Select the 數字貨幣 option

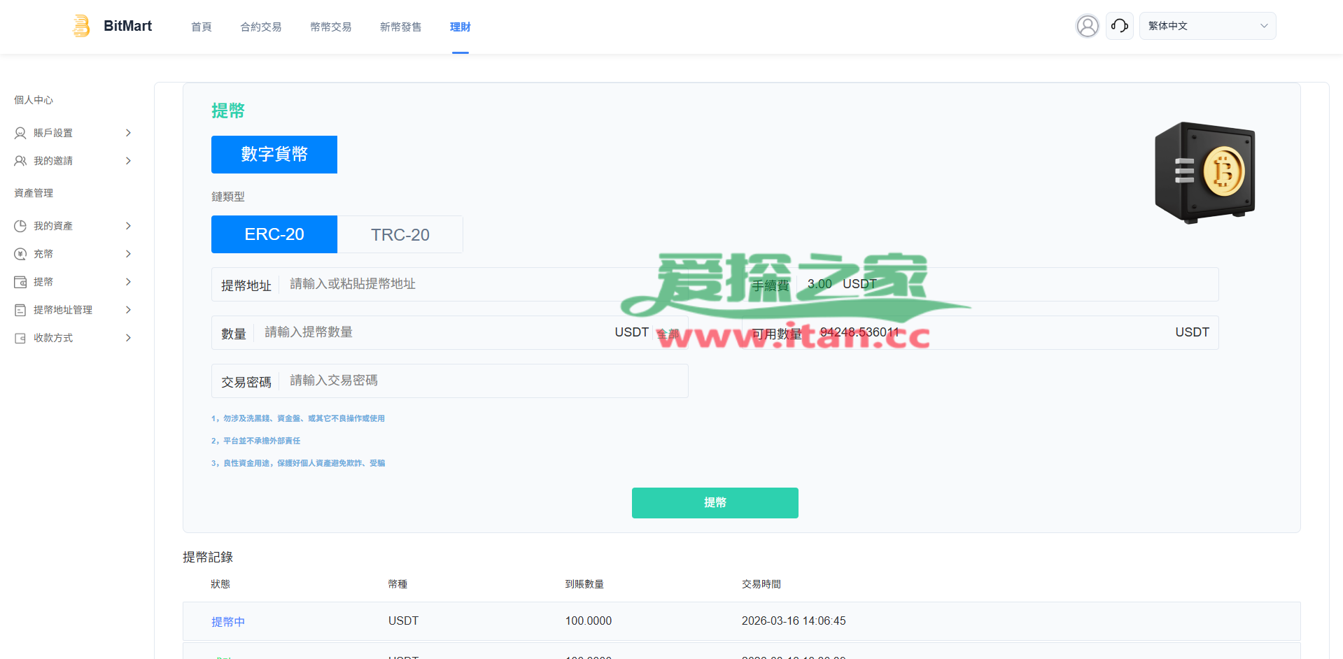274,155
